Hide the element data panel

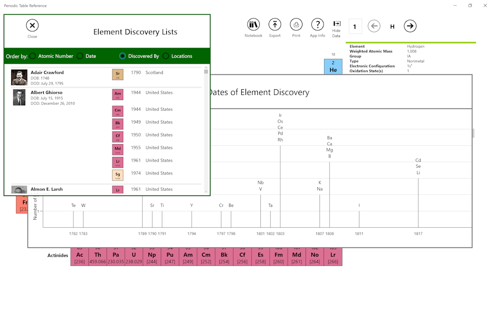point(336,26)
